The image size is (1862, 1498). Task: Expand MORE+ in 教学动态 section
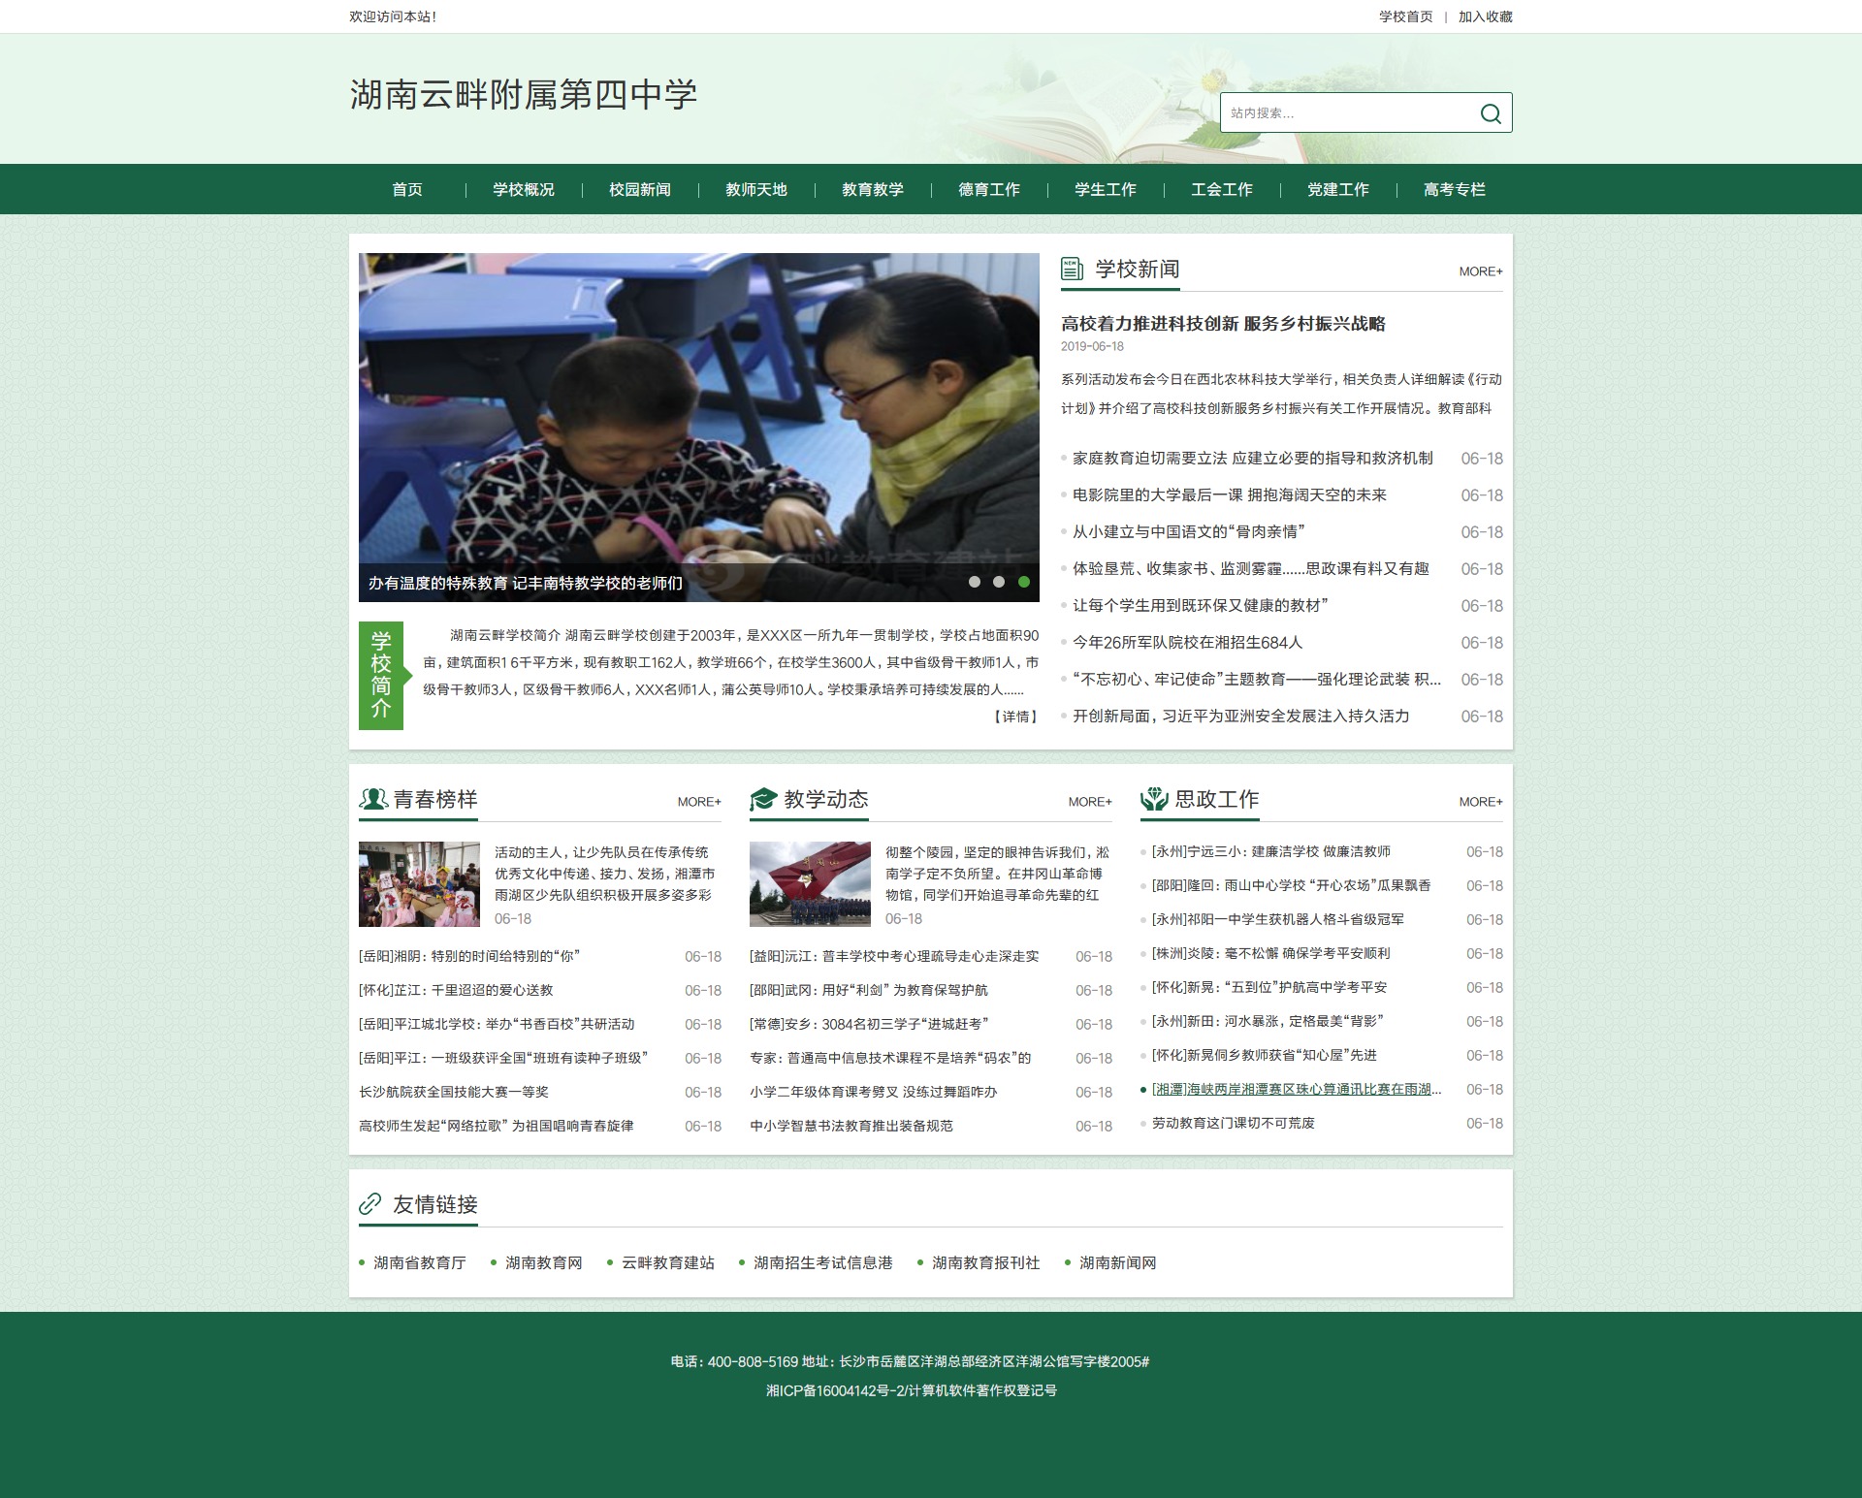click(1090, 802)
